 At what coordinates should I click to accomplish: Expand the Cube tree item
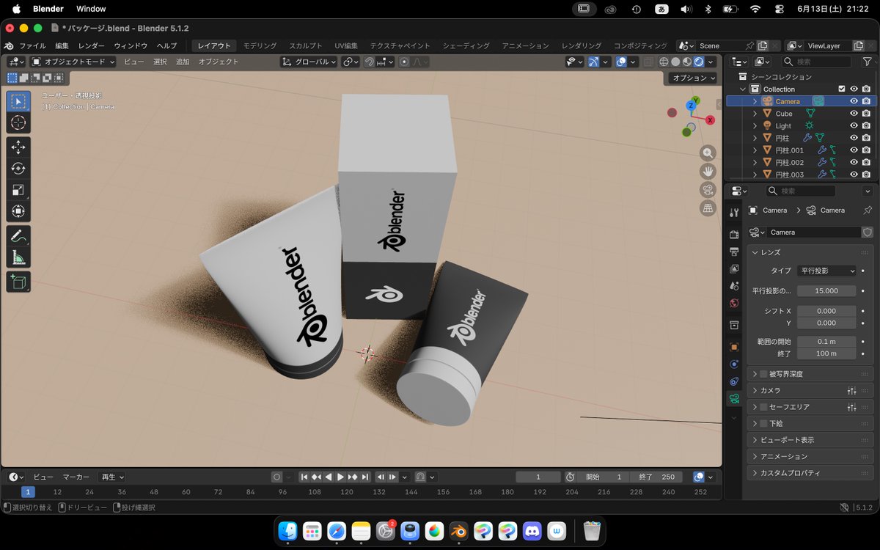point(755,114)
